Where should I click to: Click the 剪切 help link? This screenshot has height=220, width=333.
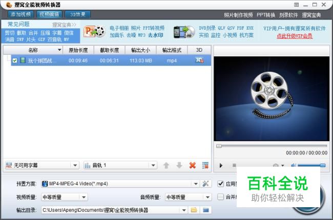10,33
